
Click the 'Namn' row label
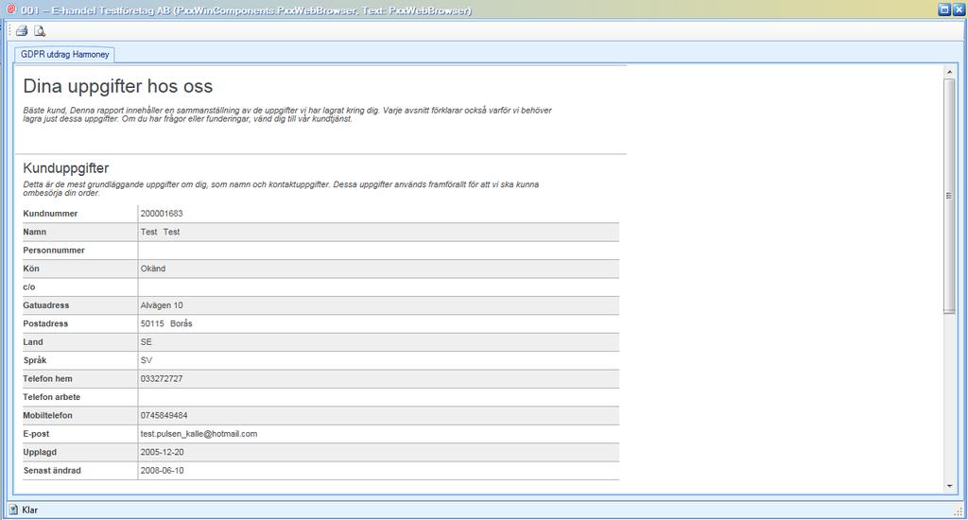click(x=35, y=233)
